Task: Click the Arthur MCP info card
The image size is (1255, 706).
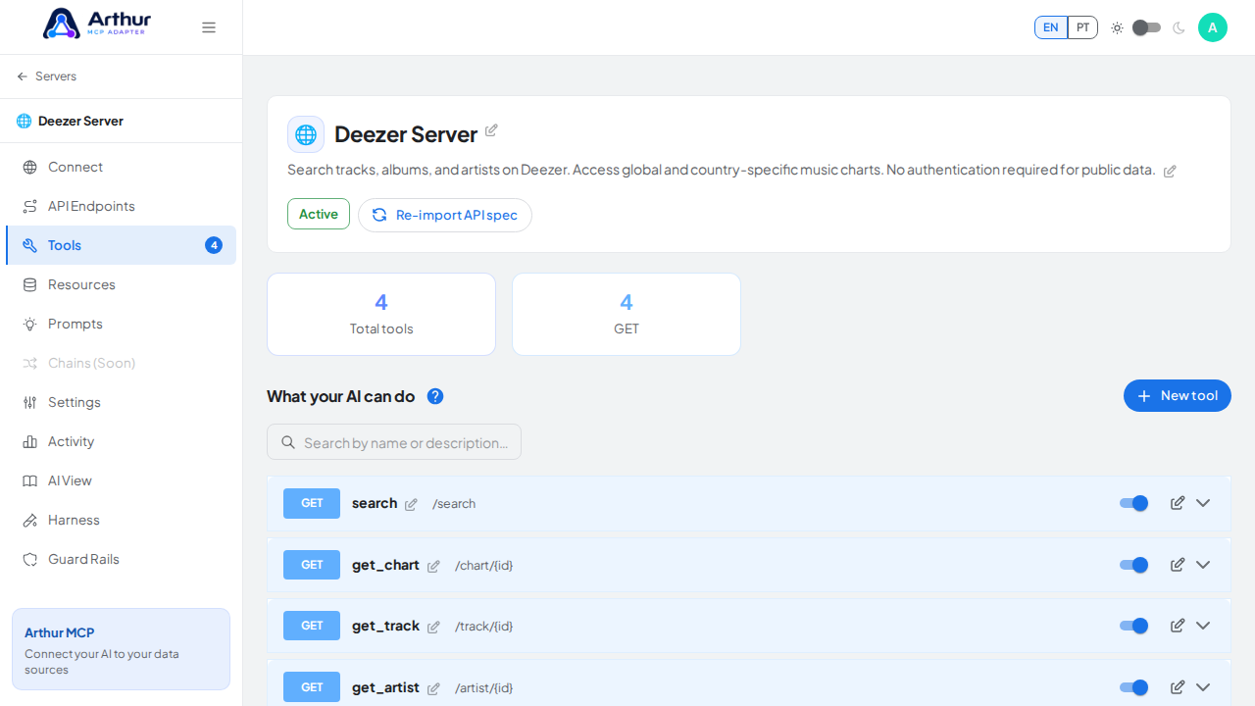Action: (121, 649)
